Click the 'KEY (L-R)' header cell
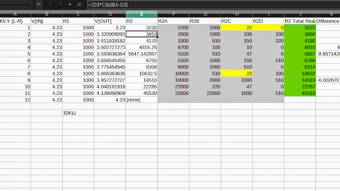Image resolution: width=340 pixels, height=191 pixels. point(15,21)
